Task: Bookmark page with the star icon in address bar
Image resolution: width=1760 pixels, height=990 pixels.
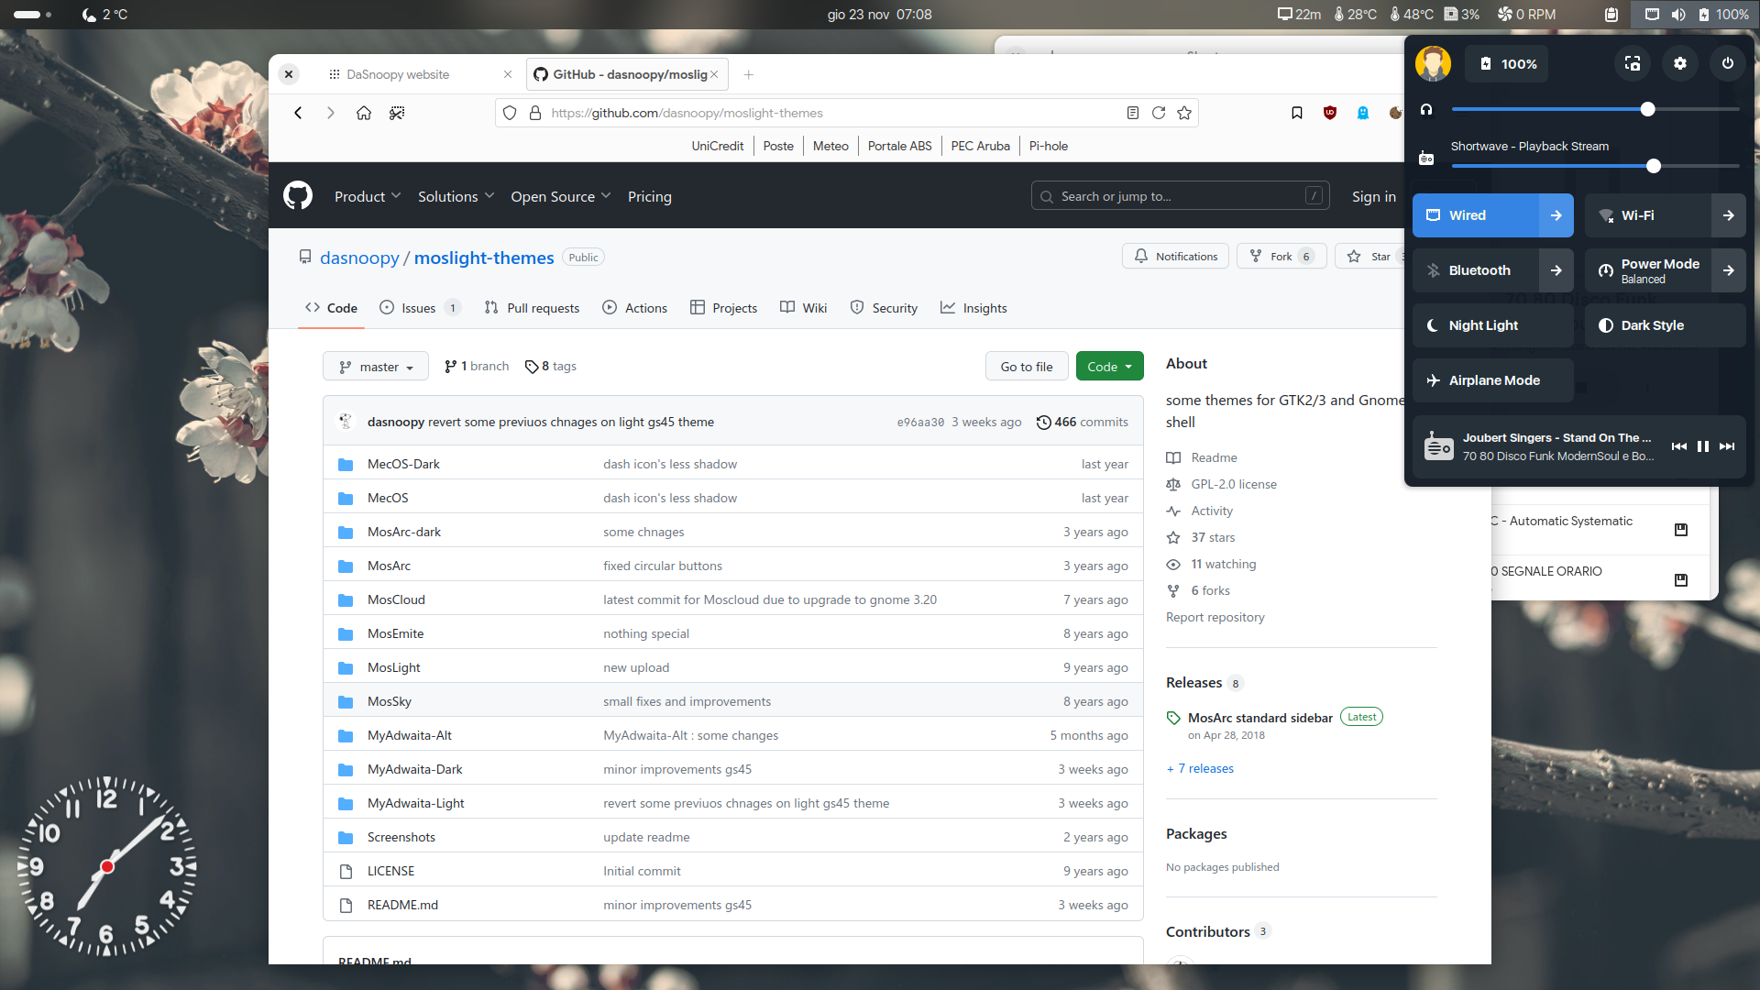Action: (1184, 113)
